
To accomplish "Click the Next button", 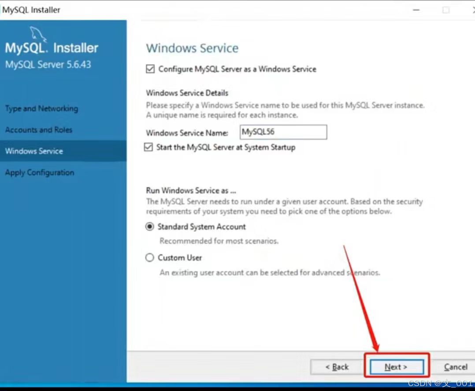I will click(397, 367).
